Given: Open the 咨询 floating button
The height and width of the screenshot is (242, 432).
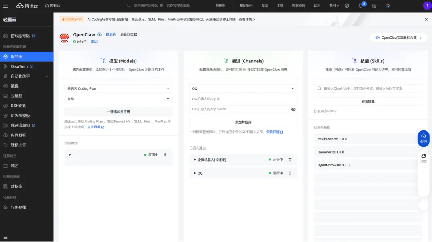Looking at the screenshot, I should 424,138.
